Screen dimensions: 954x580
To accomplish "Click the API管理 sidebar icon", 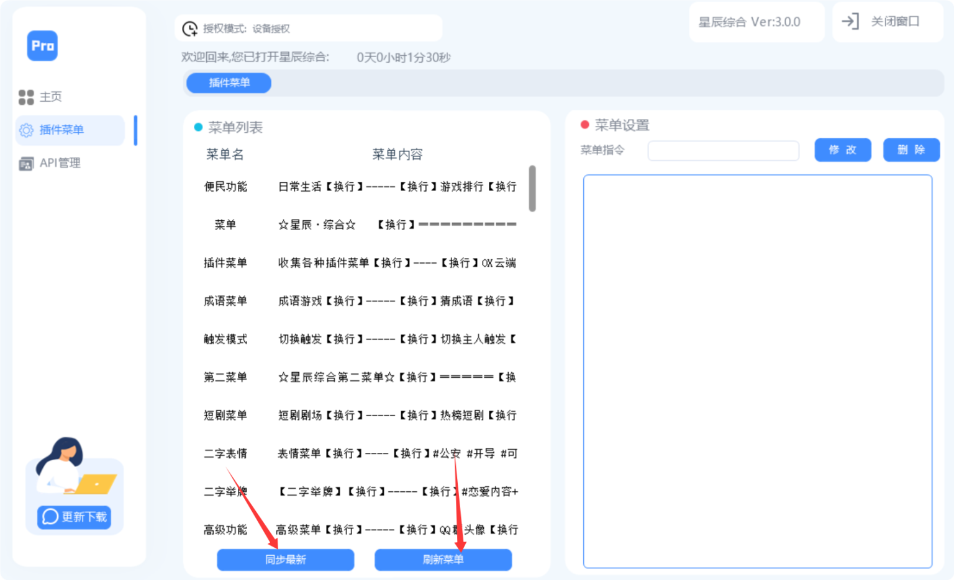I will click(26, 163).
